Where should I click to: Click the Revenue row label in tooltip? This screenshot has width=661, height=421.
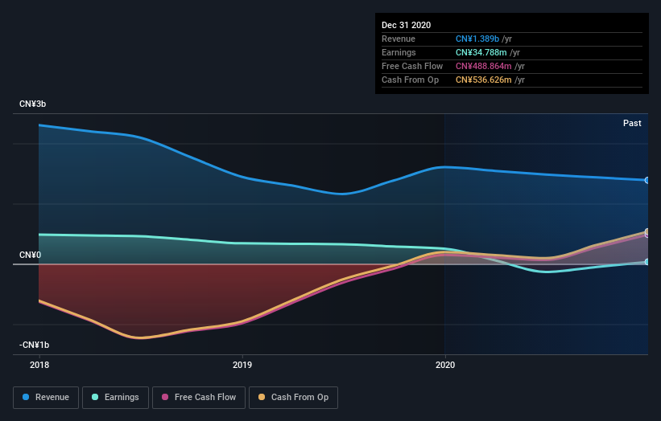pos(399,39)
